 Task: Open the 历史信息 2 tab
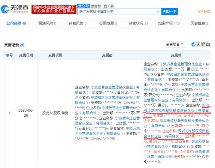[199, 23]
